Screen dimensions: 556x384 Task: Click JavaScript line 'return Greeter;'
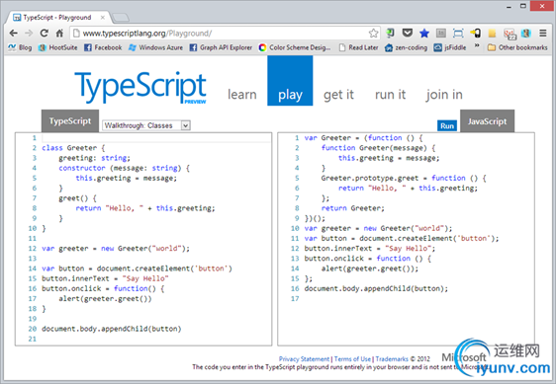pos(353,208)
